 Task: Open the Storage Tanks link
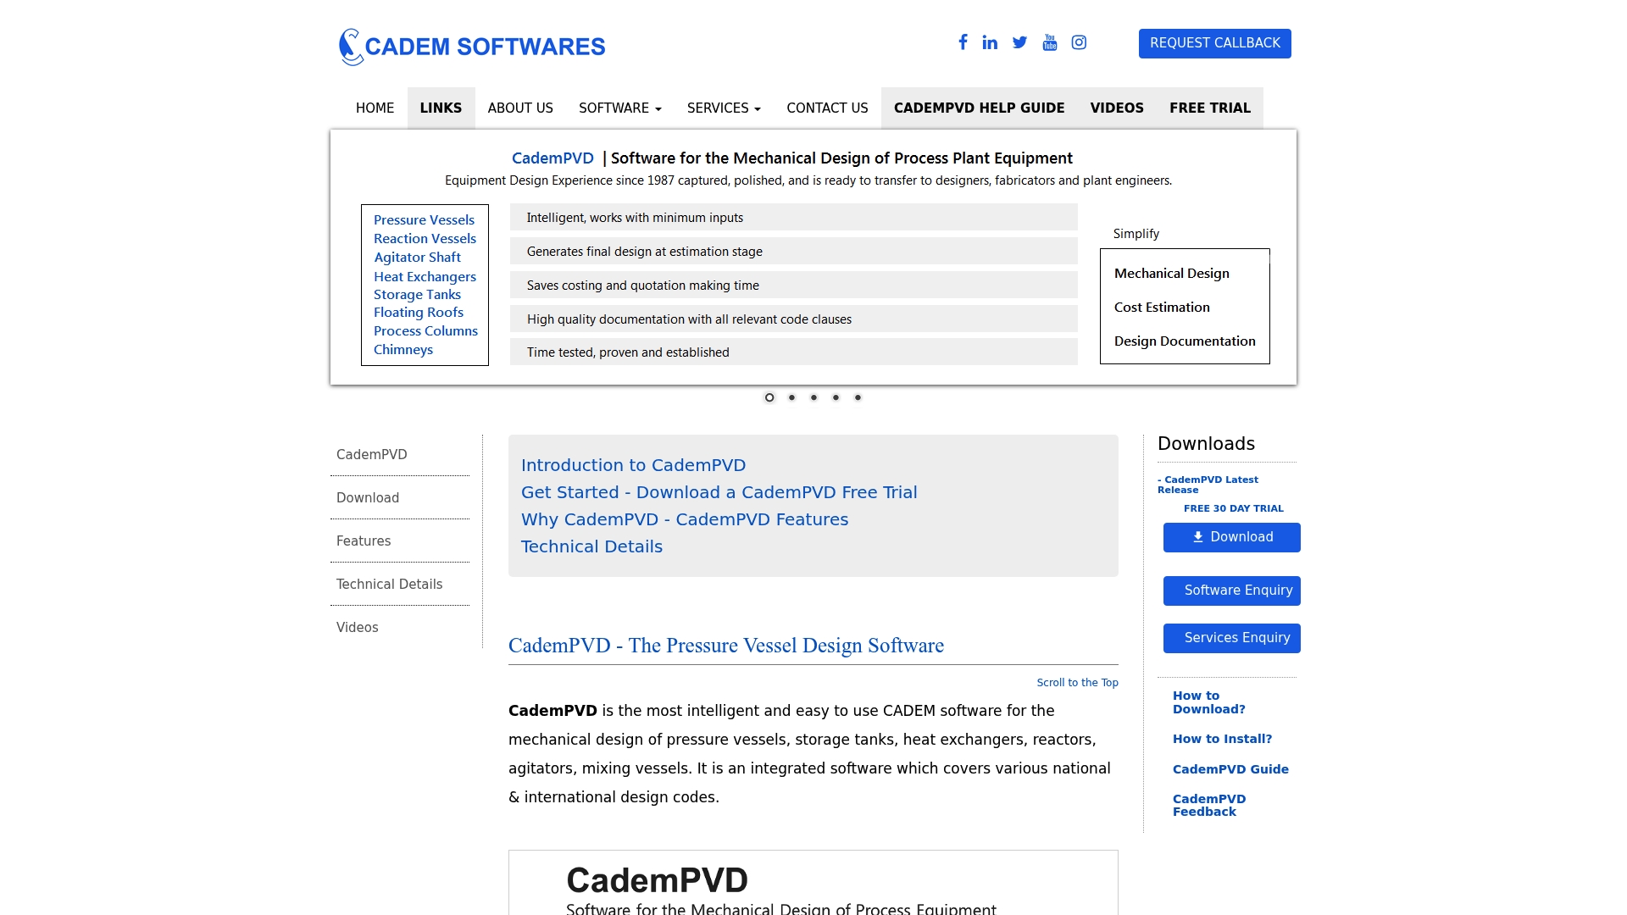click(417, 295)
